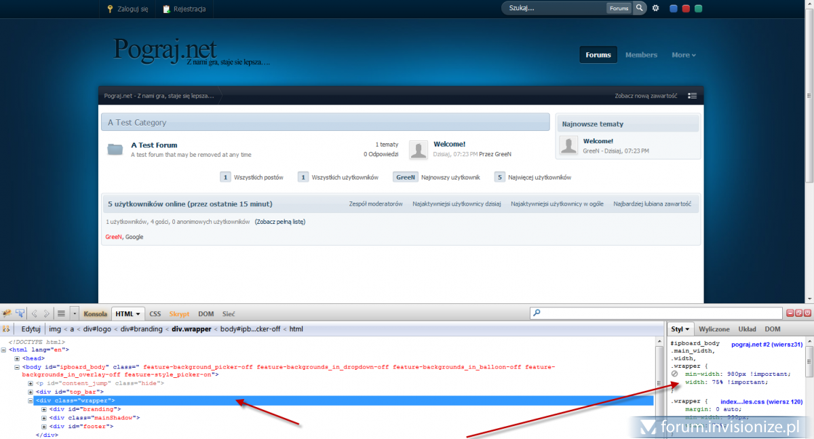
Task: Open the Members navigation tab
Action: pyautogui.click(x=641, y=55)
